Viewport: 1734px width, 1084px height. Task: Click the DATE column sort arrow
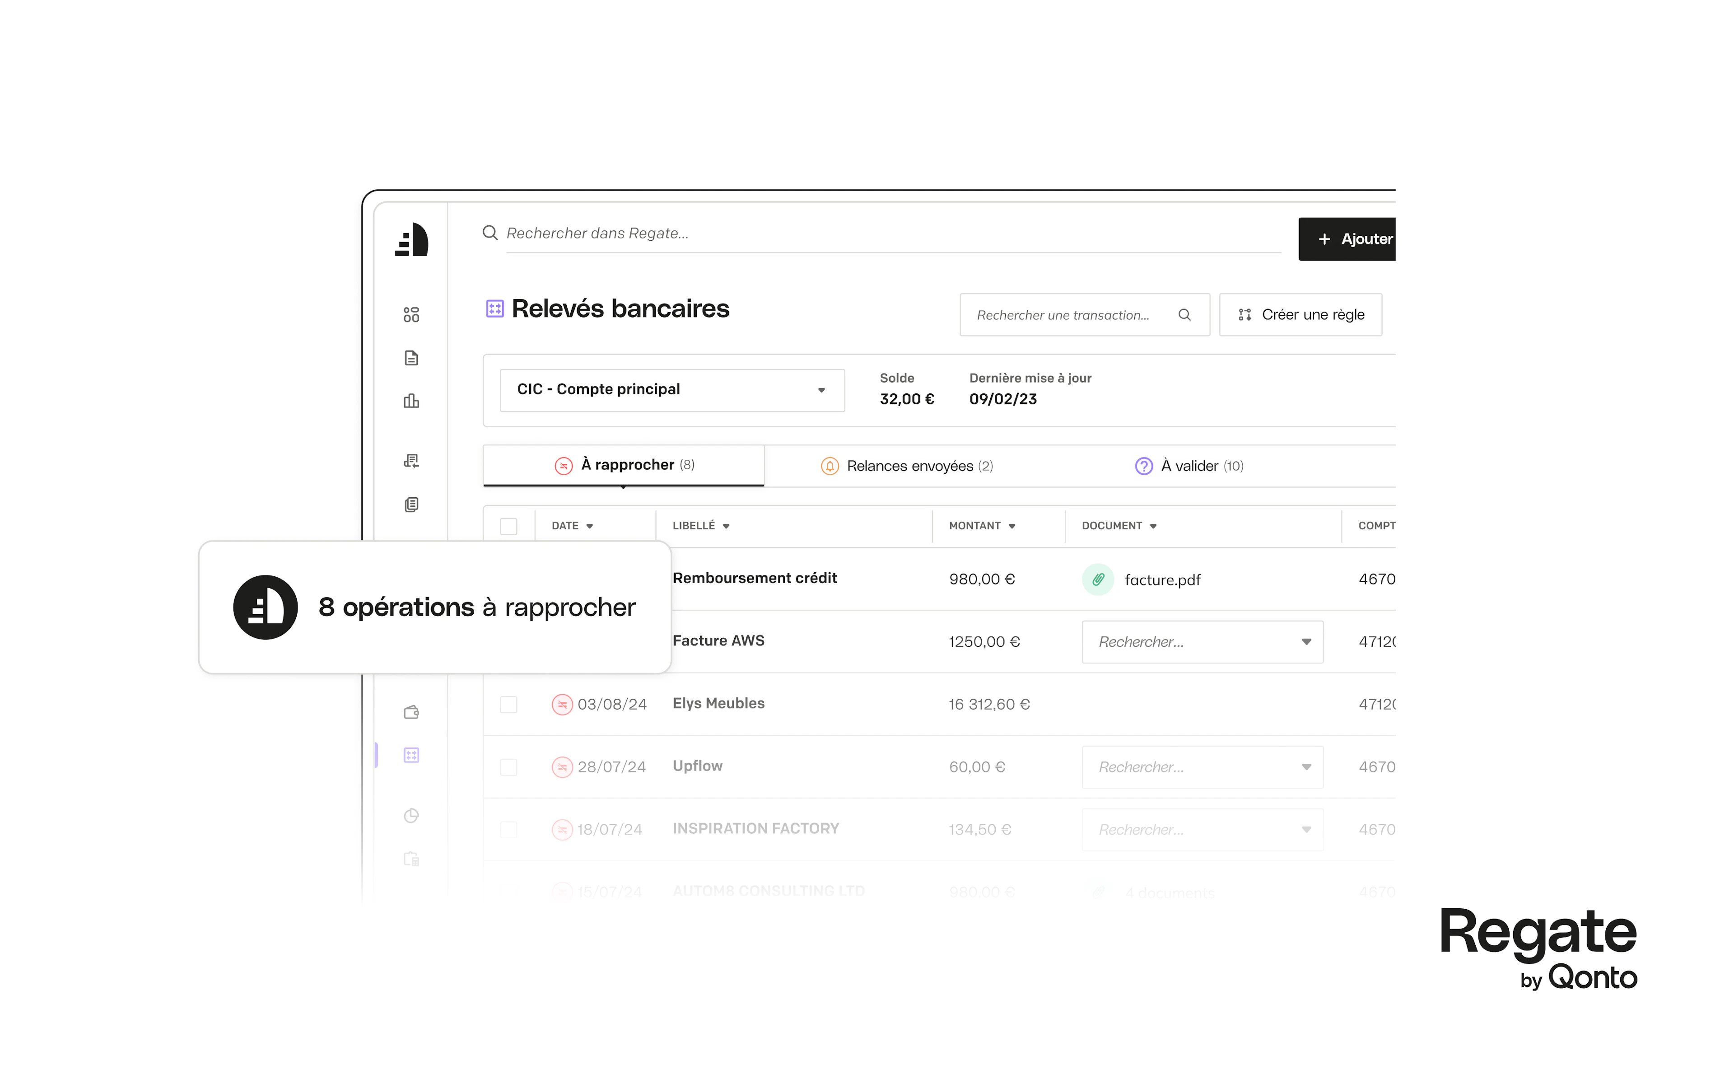[590, 525]
